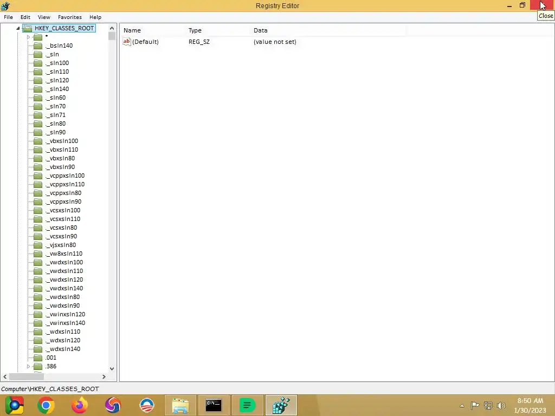Click the folder icon for ._wdxsln120
Image resolution: width=555 pixels, height=416 pixels.
[x=38, y=340]
